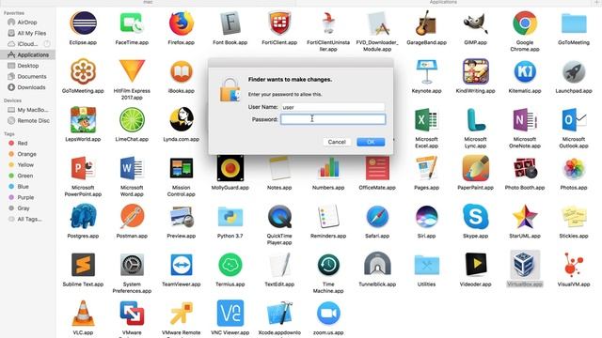This screenshot has height=338, width=602.
Task: Select the Siri.app icon
Action: 426,217
